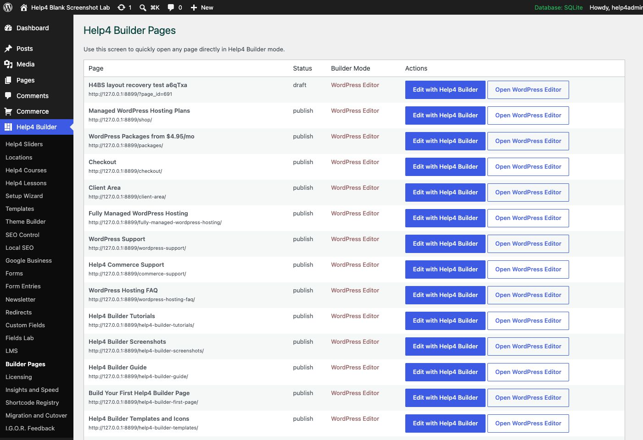The image size is (643, 440).
Task: Open WordPress Editor for Help4 Builder Screenshots
Action: pyautogui.click(x=528, y=346)
